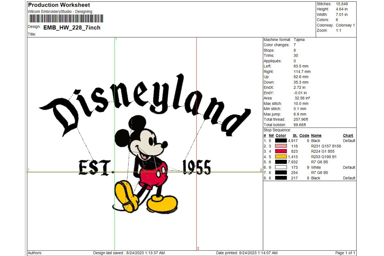This screenshot has height=256, width=384.
Task: Select the Name column header
Action: [316, 135]
